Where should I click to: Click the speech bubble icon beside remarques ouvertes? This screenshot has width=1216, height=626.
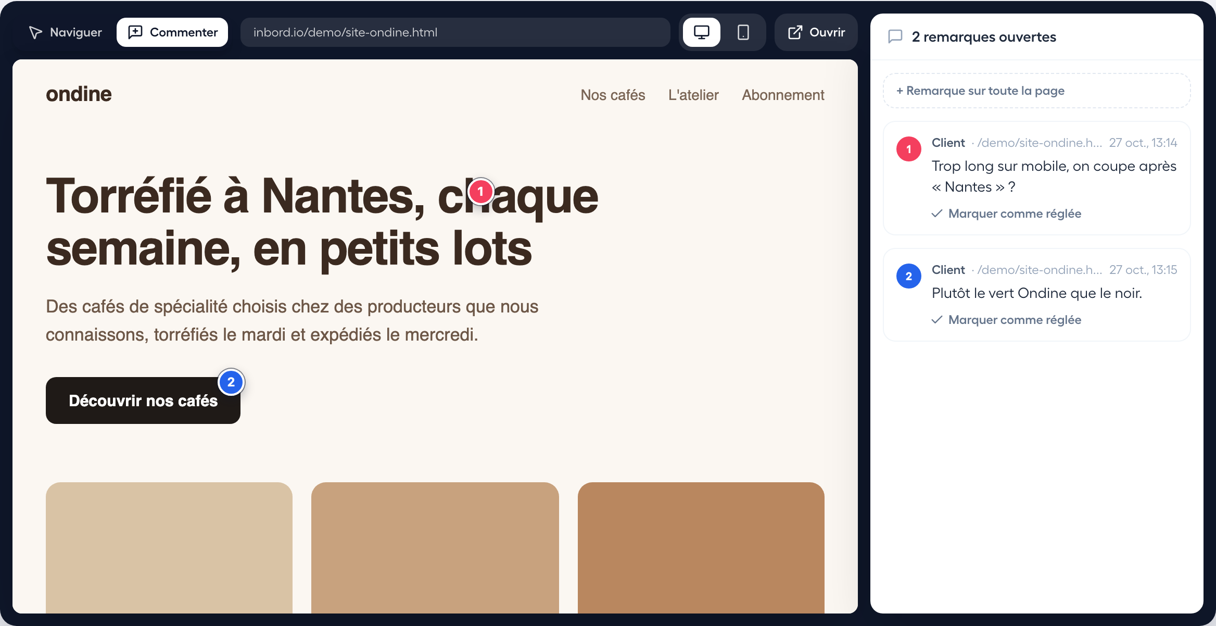[x=895, y=36]
